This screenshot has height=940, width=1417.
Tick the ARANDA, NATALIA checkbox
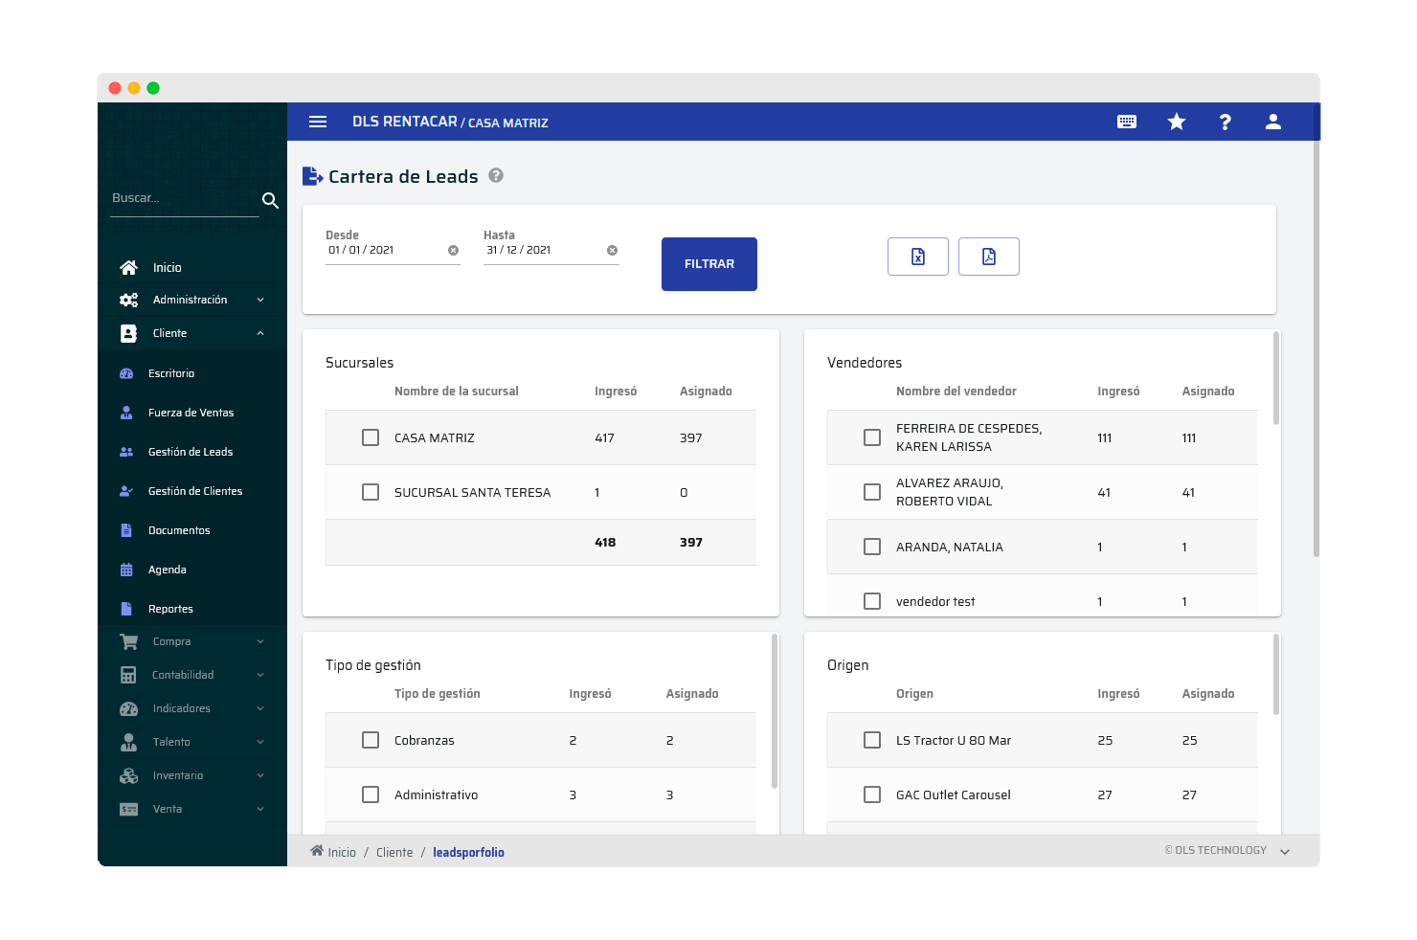(x=872, y=547)
